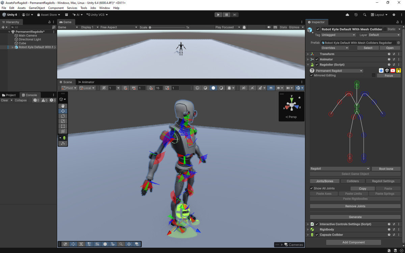This screenshot has width=405, height=253.
Task: Open the cloud services icon
Action: (x=347, y=15)
